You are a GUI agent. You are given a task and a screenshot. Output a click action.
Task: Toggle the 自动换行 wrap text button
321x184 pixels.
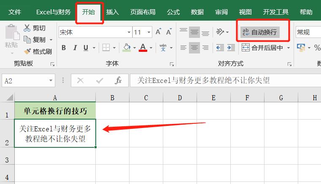tap(260, 32)
